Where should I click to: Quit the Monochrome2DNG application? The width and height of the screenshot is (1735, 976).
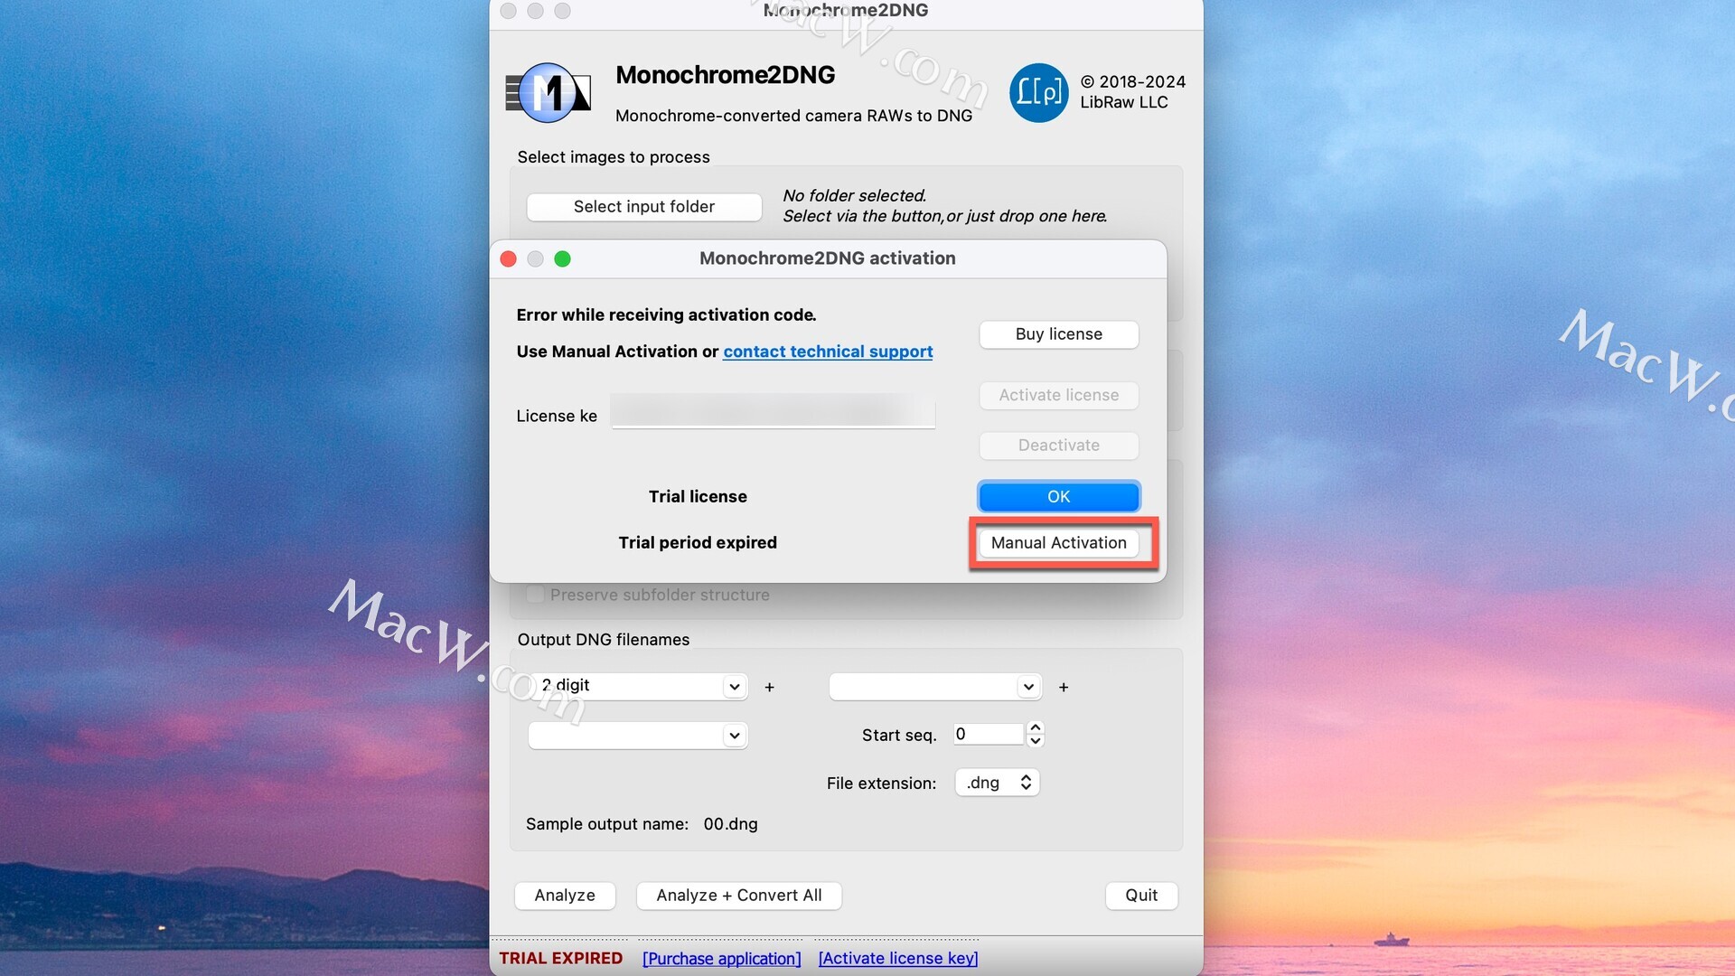(x=1141, y=896)
